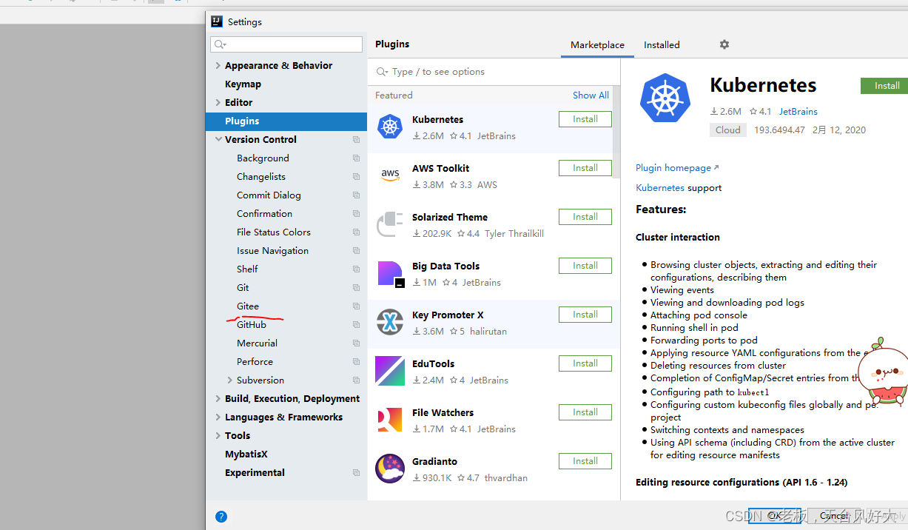This screenshot has height=530, width=908.
Task: Click the project-level icon beside Confirmation
Action: coord(356,214)
